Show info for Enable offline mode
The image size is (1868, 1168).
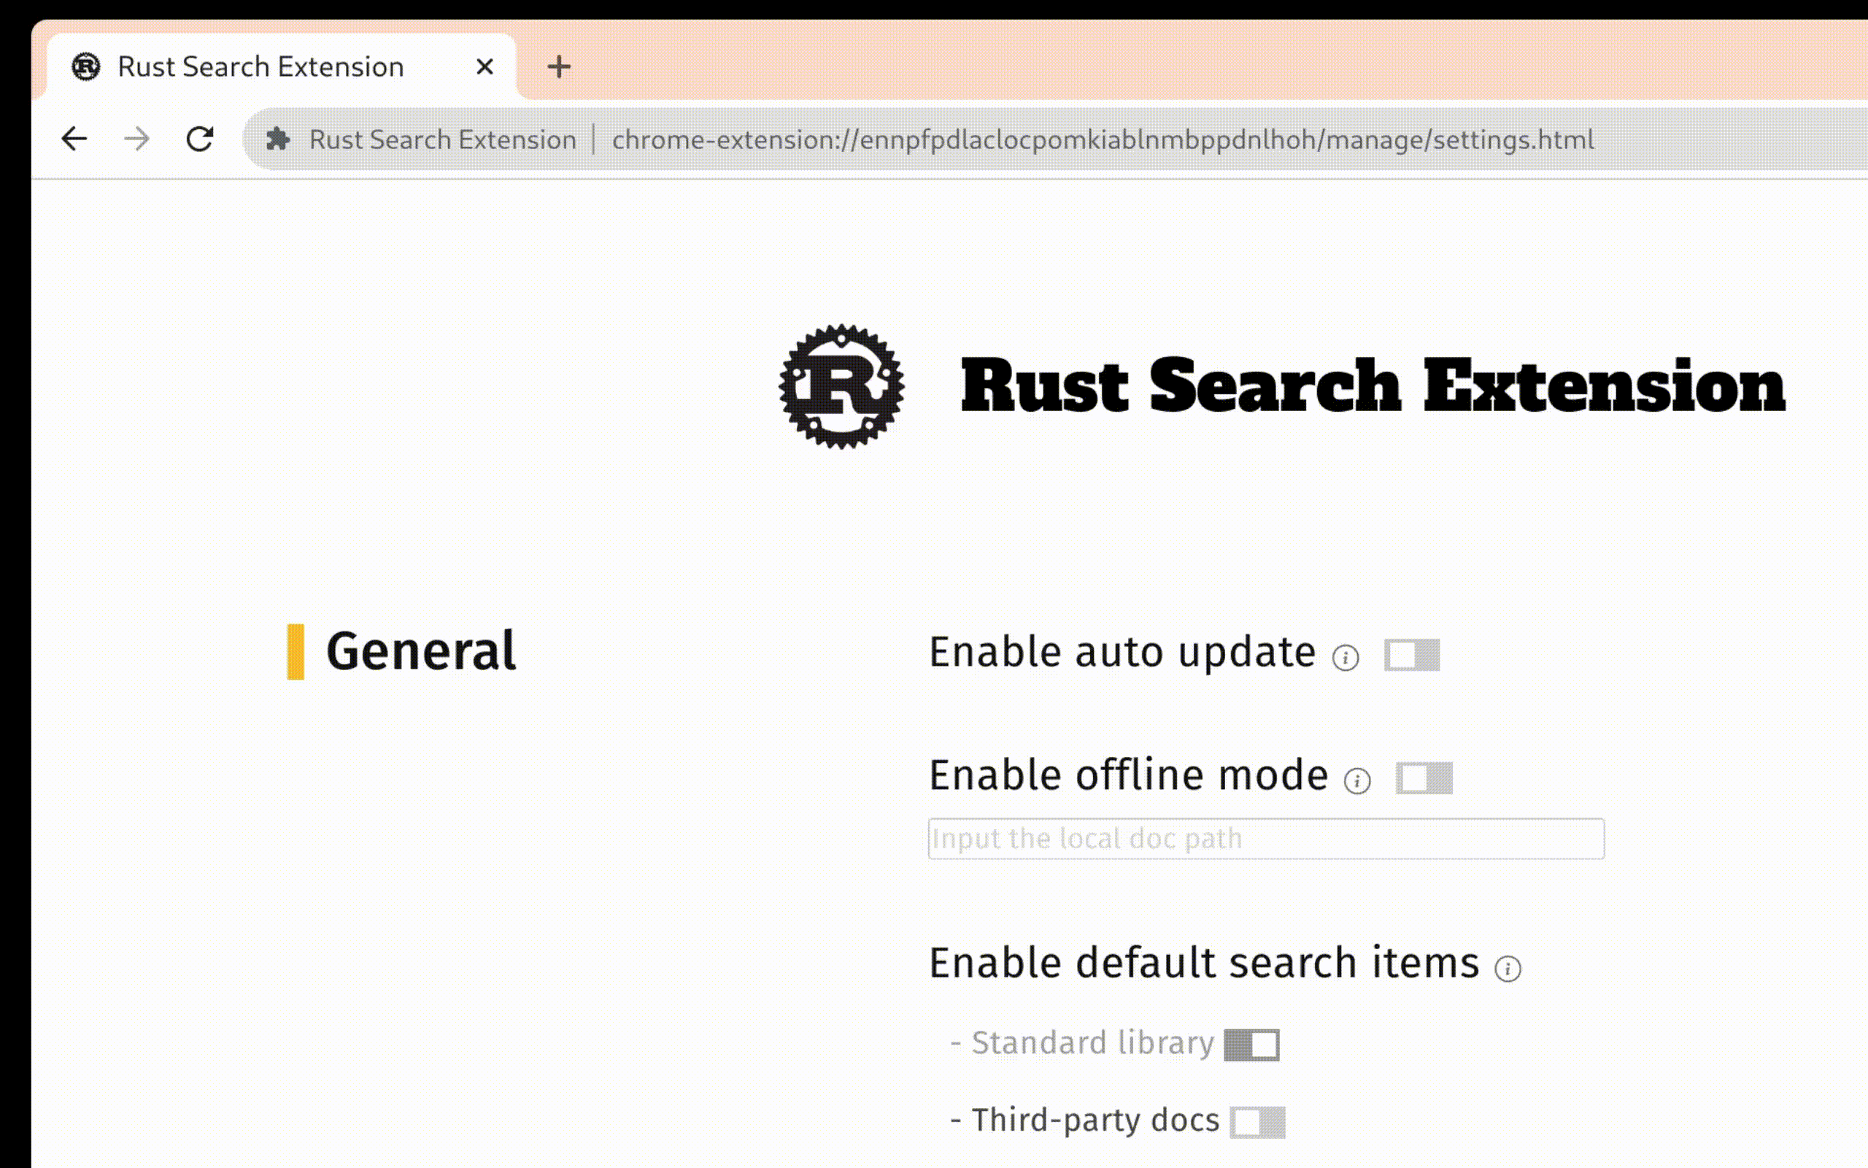1357,780
